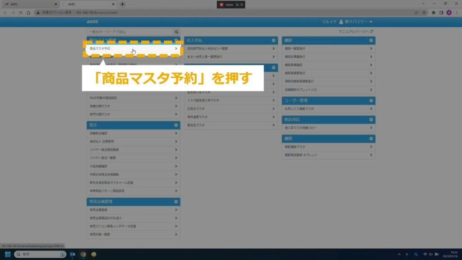The height and width of the screenshot is (260, 462).
Task: Open 特売計画一覧表 in the sales section
Action: tap(133, 234)
